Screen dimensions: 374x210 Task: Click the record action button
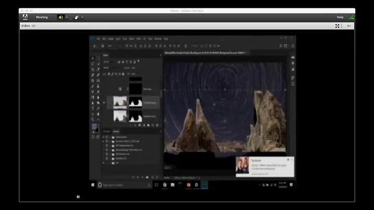pyautogui.click(x=138, y=177)
